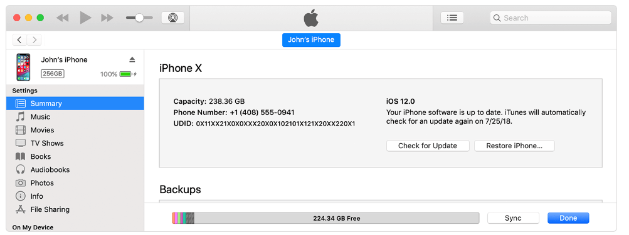
Task: Open the Up Next list button
Action: coord(452,17)
